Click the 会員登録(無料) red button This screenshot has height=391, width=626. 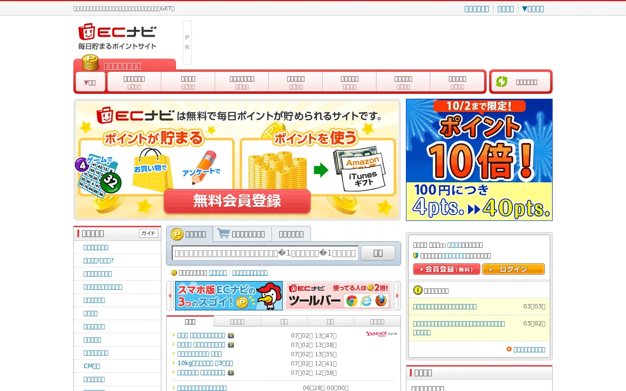pos(447,269)
